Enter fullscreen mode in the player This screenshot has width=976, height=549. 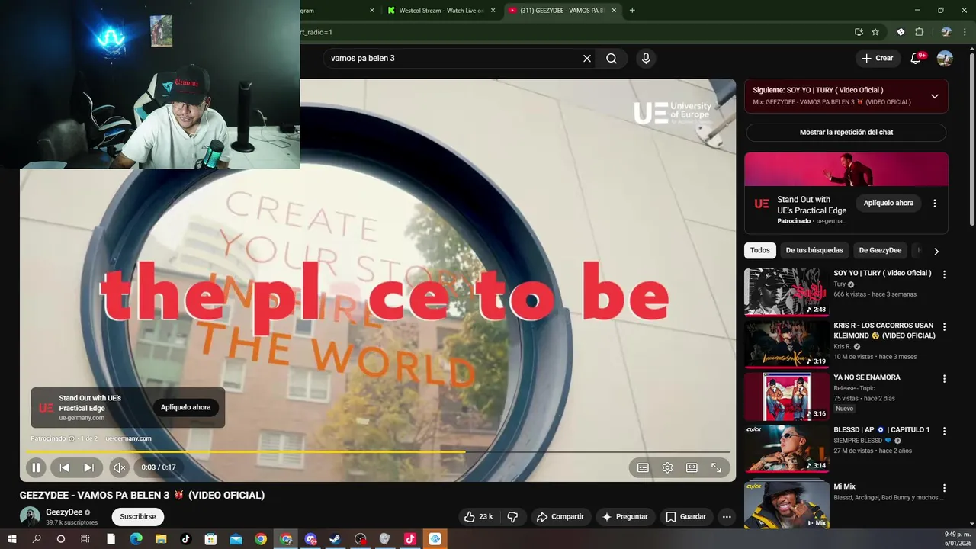coord(716,467)
